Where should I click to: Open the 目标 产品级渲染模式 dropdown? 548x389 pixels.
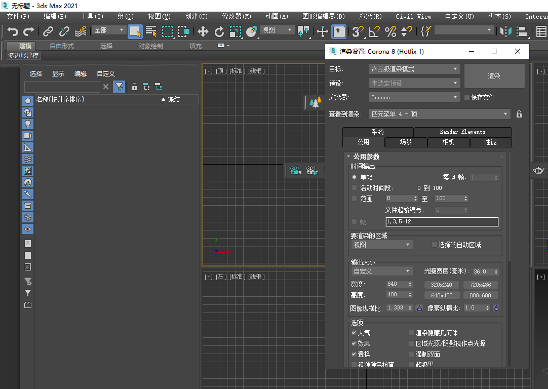tap(414, 69)
